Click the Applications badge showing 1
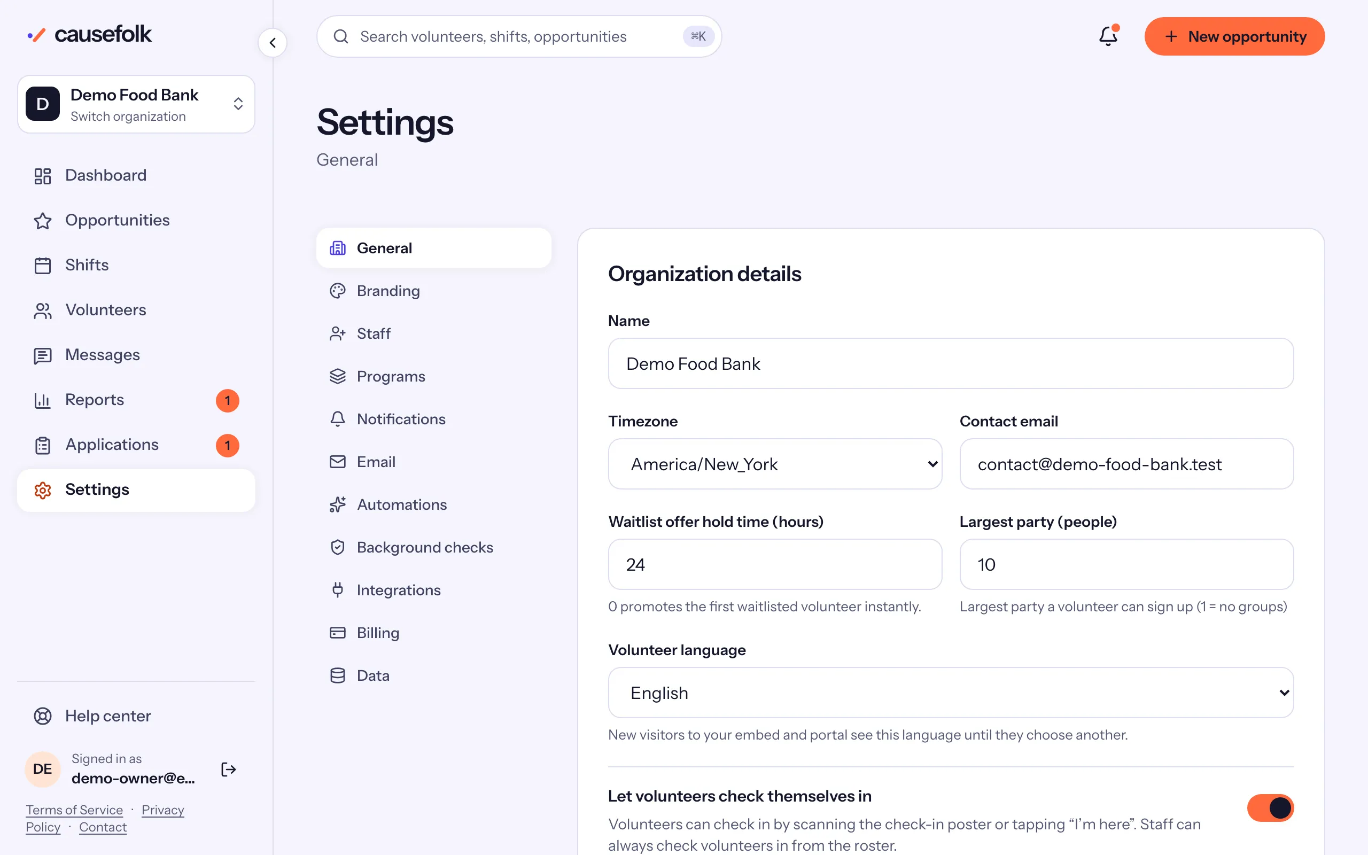This screenshot has height=855, width=1368. [x=227, y=446]
